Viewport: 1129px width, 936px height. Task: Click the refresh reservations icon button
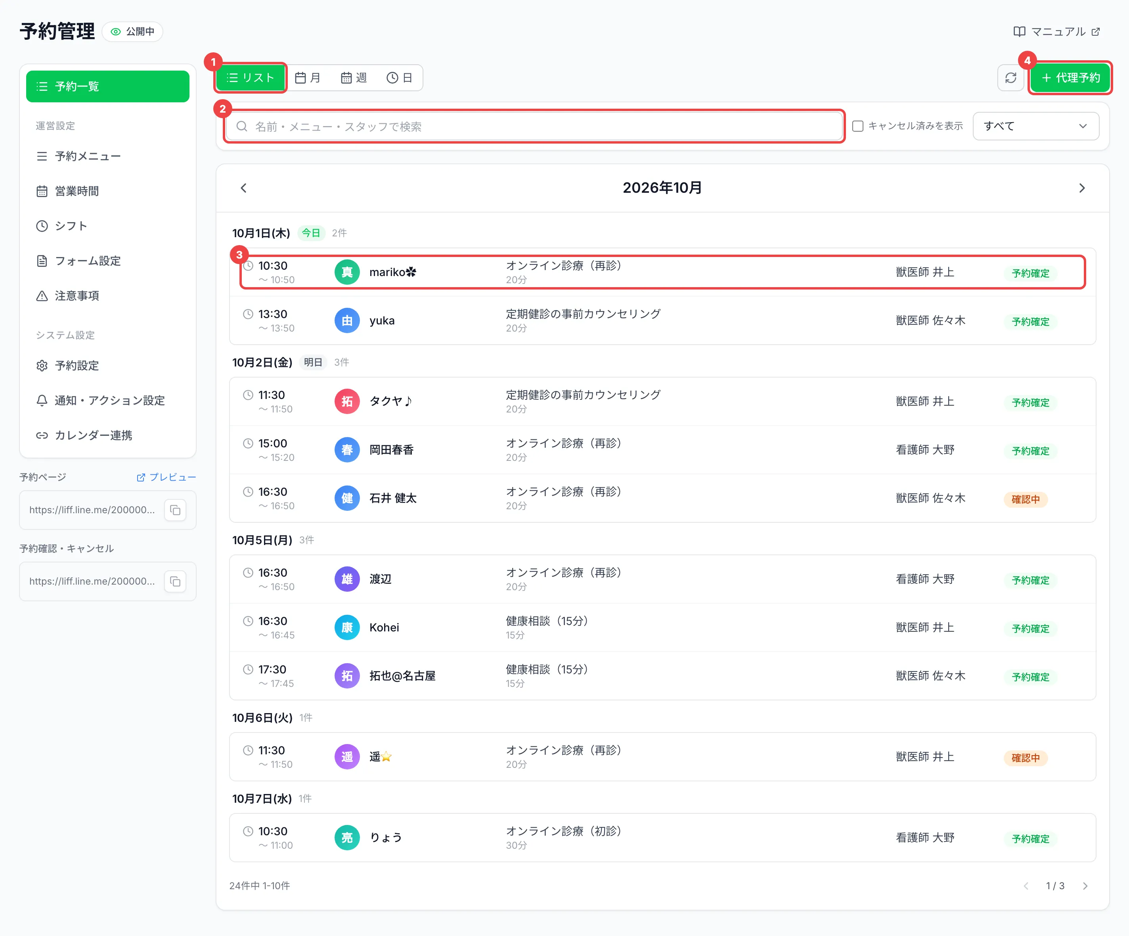1010,78
